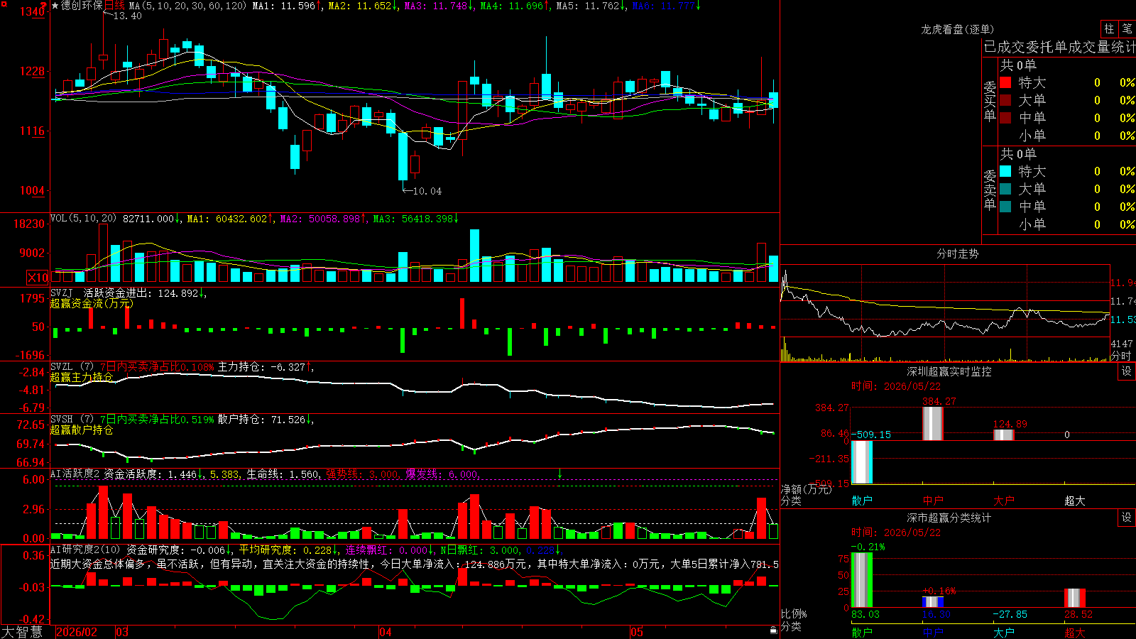1136x639 pixels.
Task: Jump to the 2026/02 date marker
Action: click(77, 632)
